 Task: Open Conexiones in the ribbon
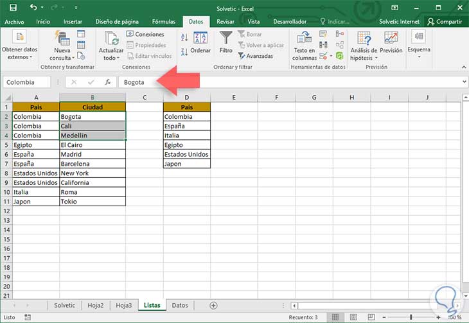(145, 34)
